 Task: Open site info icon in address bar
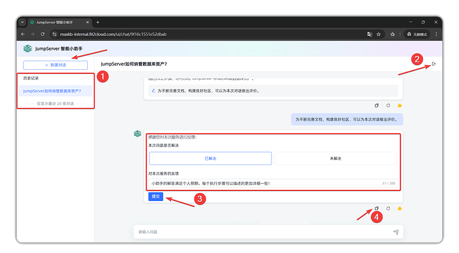tap(55, 34)
